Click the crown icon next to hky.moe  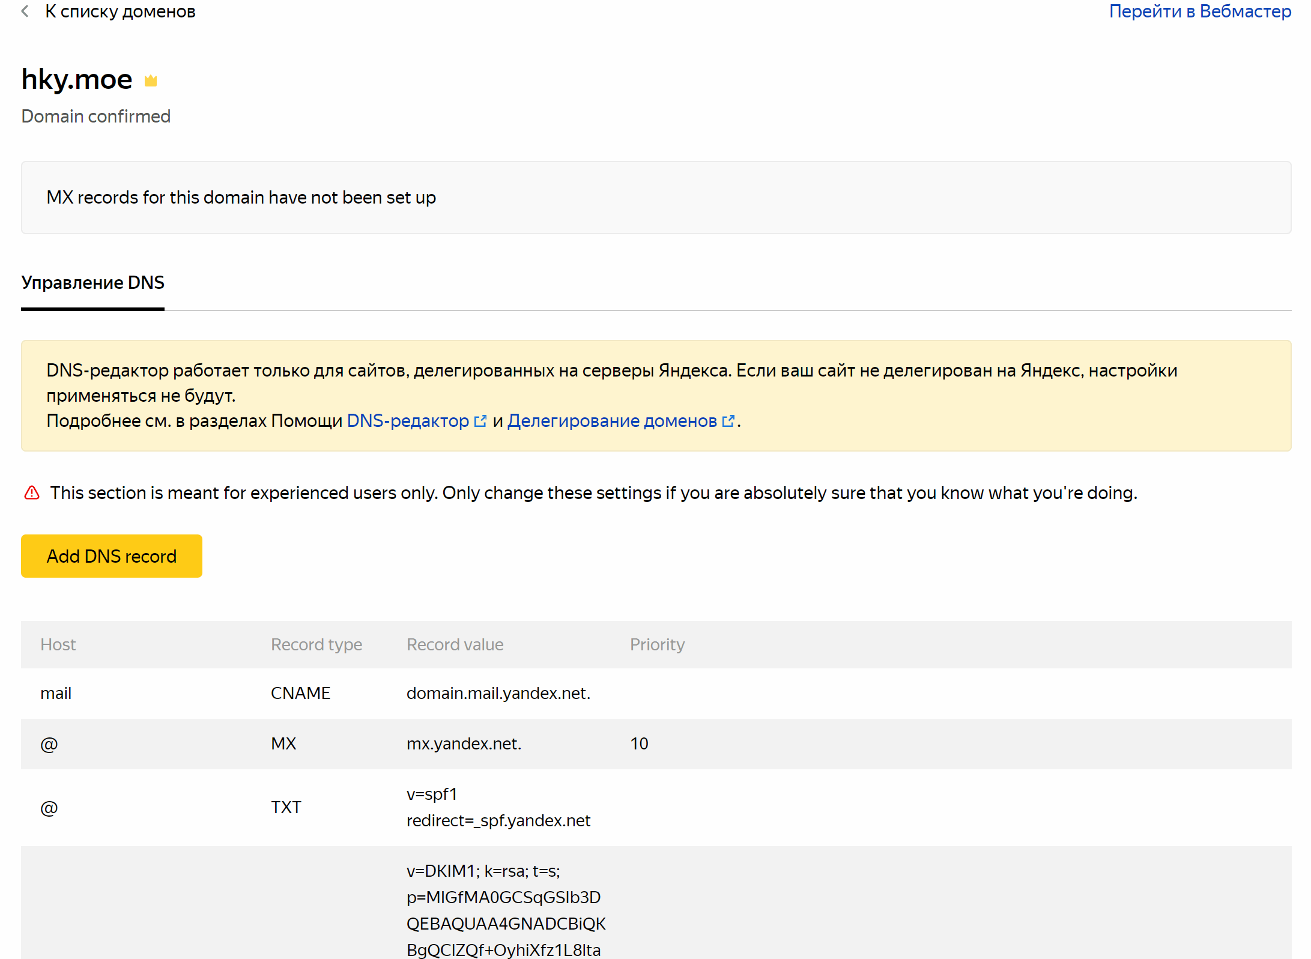151,80
